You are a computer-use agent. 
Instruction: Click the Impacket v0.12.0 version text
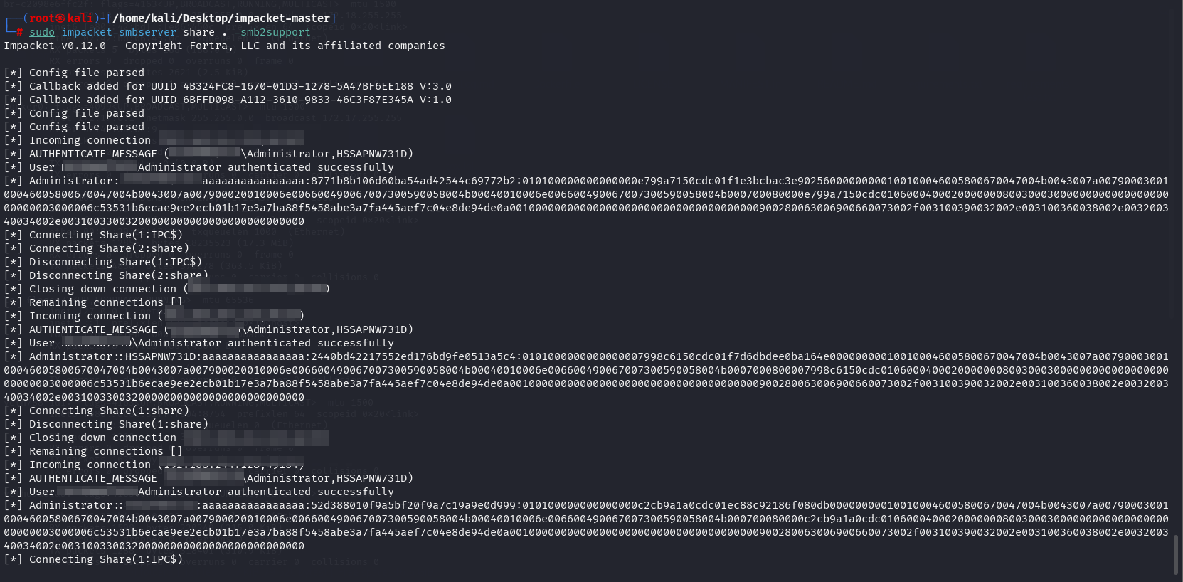(x=55, y=46)
